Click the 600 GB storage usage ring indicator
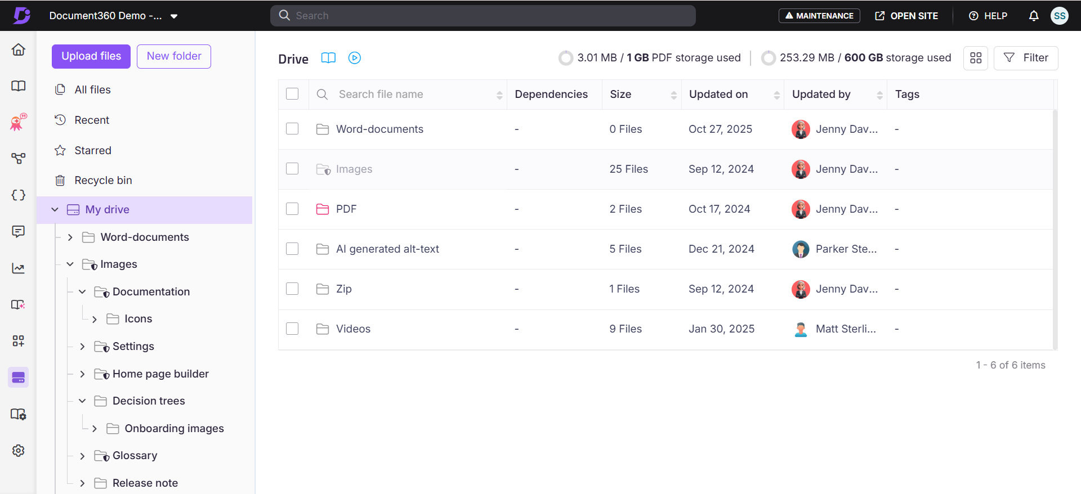The height and width of the screenshot is (494, 1081). point(768,58)
